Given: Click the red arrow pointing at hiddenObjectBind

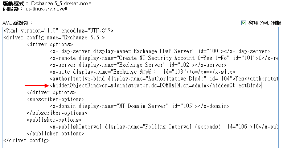Looking at the screenshot, I should click(36, 86).
